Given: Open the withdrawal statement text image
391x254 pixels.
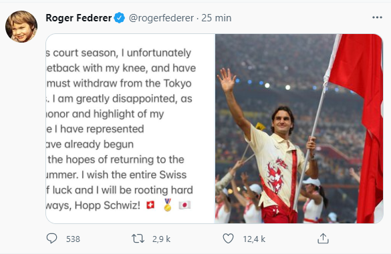Looking at the screenshot, I should (x=130, y=129).
